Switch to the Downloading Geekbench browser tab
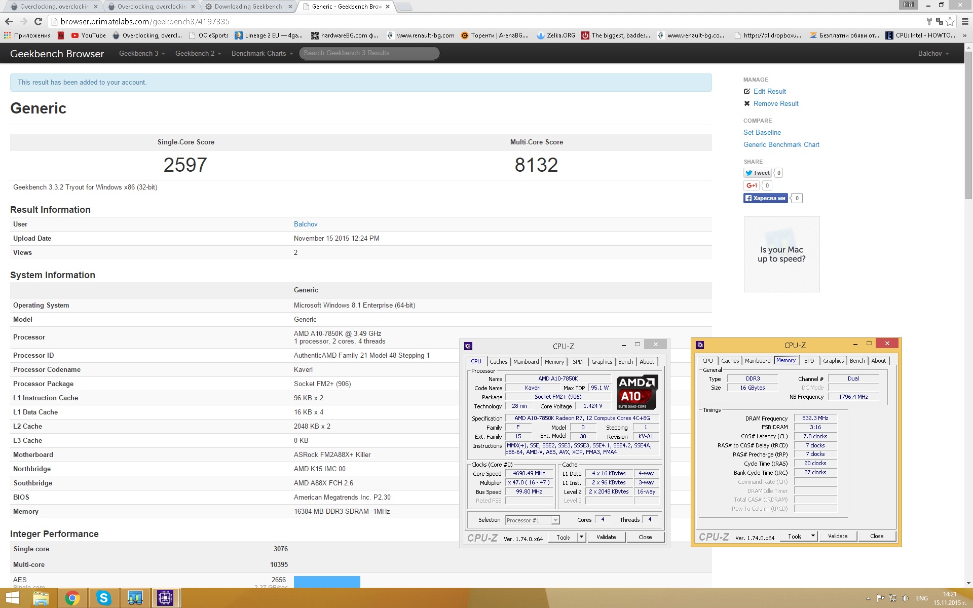This screenshot has height=608, width=973. point(248,7)
